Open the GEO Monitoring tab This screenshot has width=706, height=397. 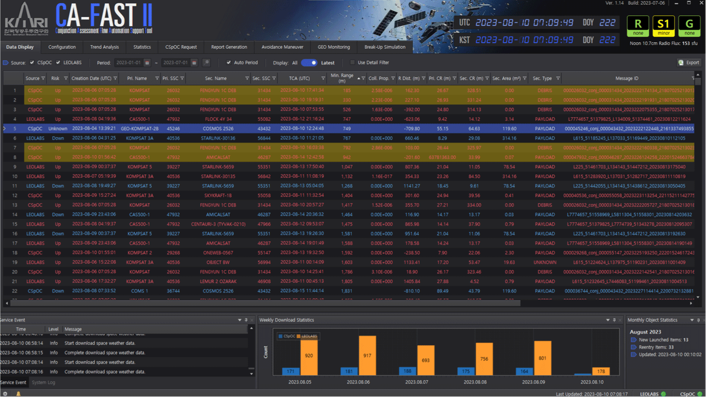[x=334, y=47]
